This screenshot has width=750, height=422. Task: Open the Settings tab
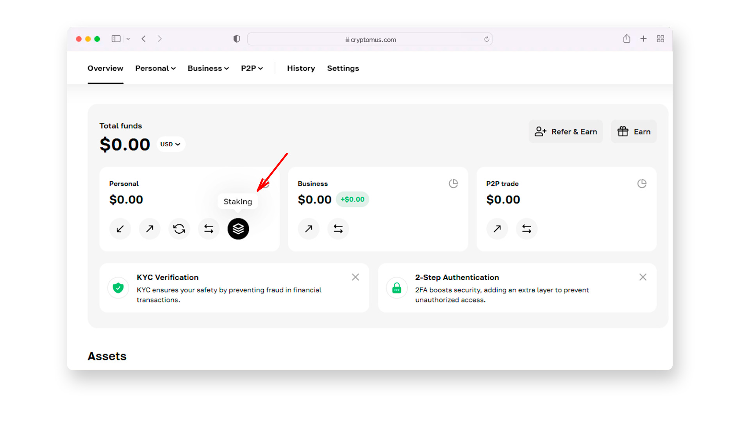coord(343,68)
